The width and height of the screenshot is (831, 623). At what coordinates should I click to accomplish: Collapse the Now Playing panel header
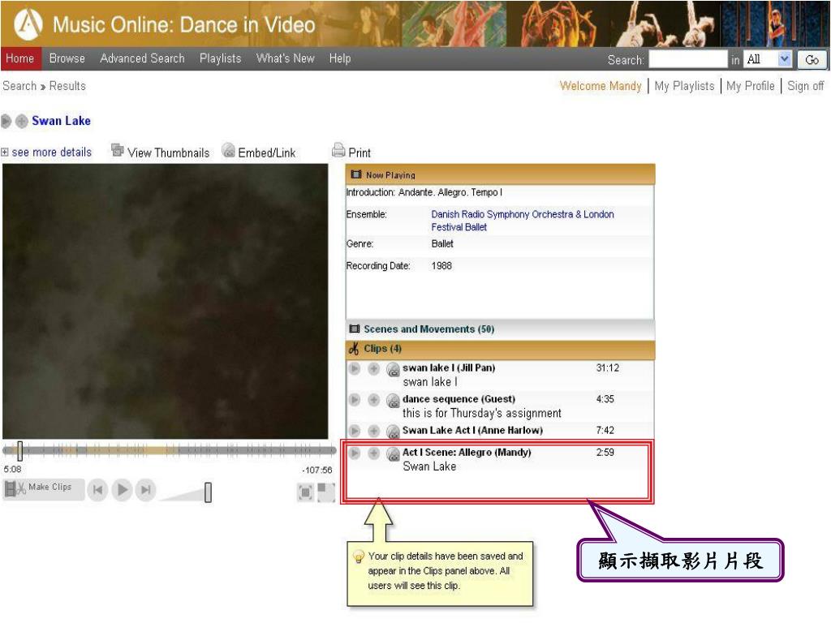point(500,174)
